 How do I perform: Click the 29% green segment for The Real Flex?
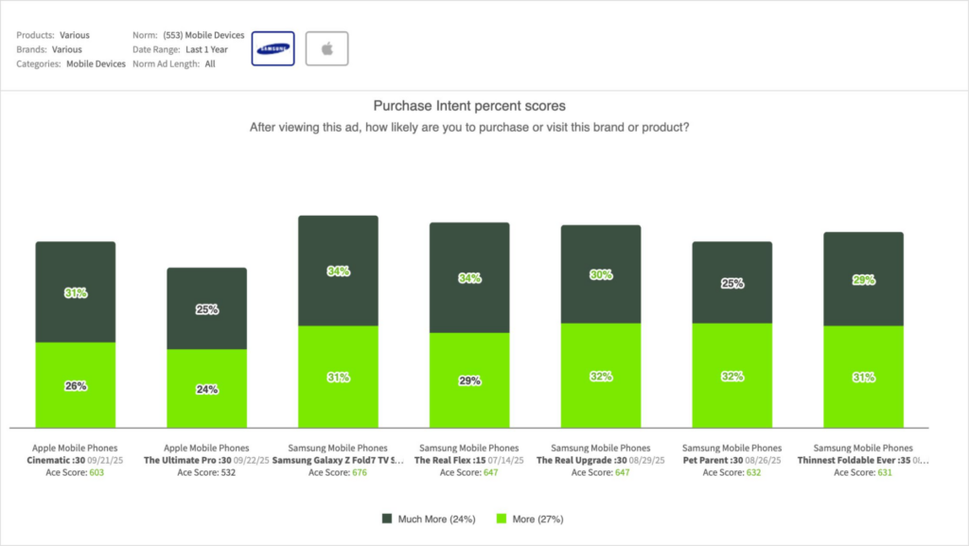[469, 380]
